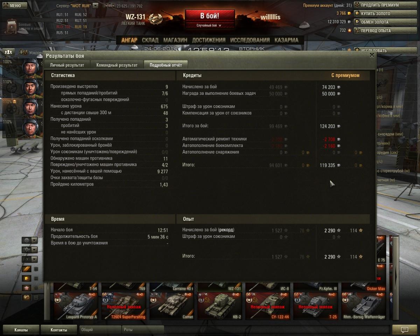Switch to Личный результат tab

[x=67, y=65]
